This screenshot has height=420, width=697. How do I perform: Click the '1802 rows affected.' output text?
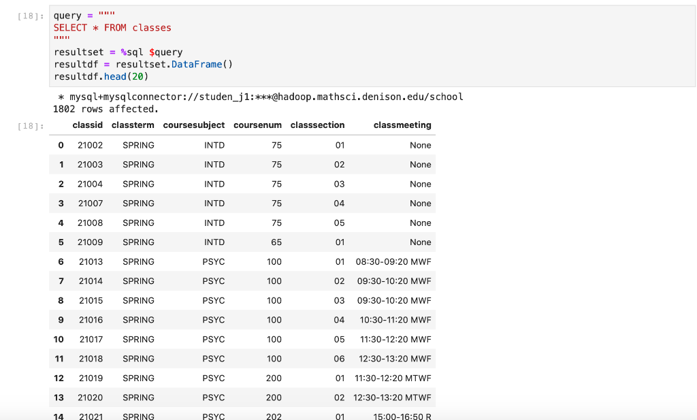[x=106, y=109]
